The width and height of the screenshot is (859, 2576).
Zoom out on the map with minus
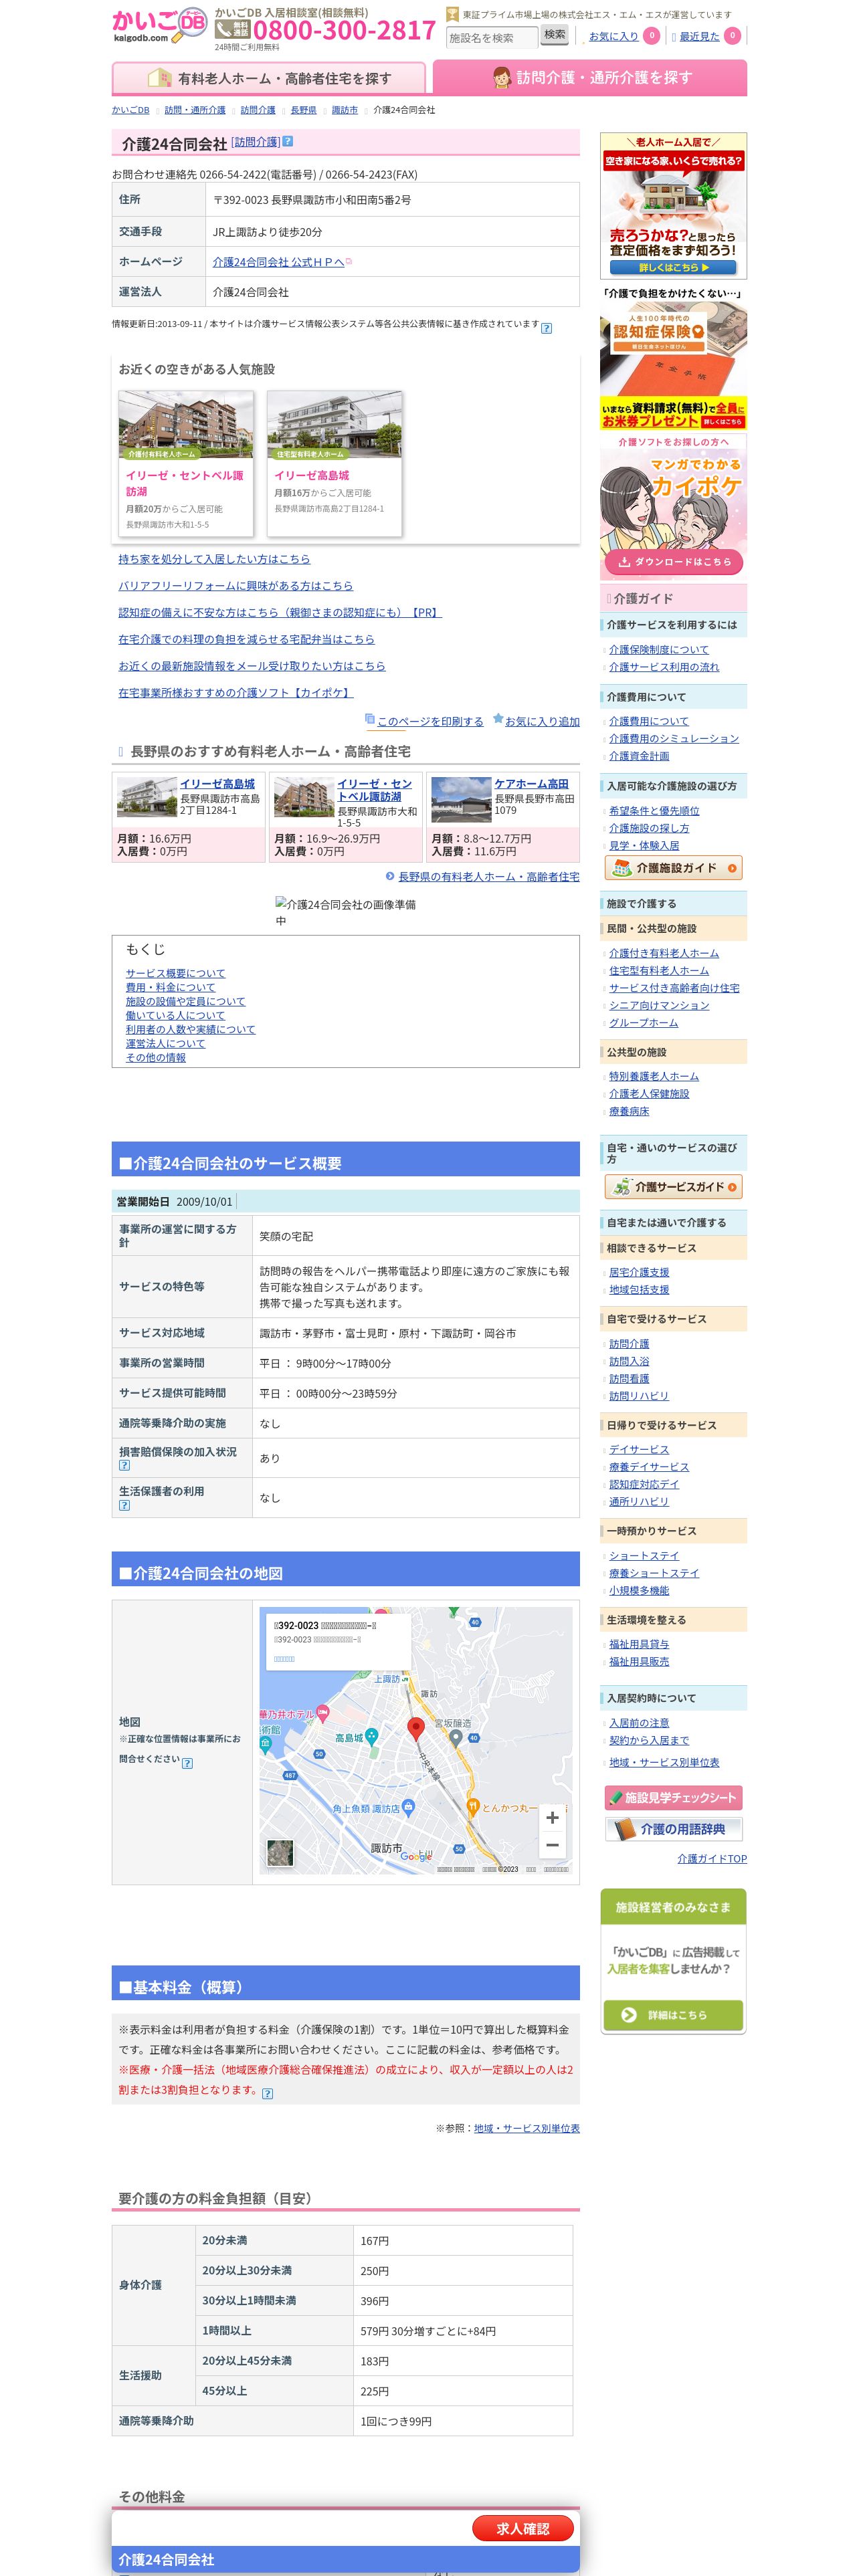[x=552, y=1845]
